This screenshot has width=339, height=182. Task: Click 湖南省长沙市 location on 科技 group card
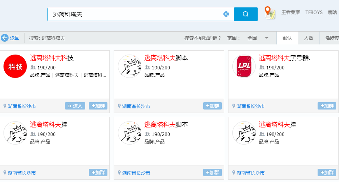click(22, 106)
